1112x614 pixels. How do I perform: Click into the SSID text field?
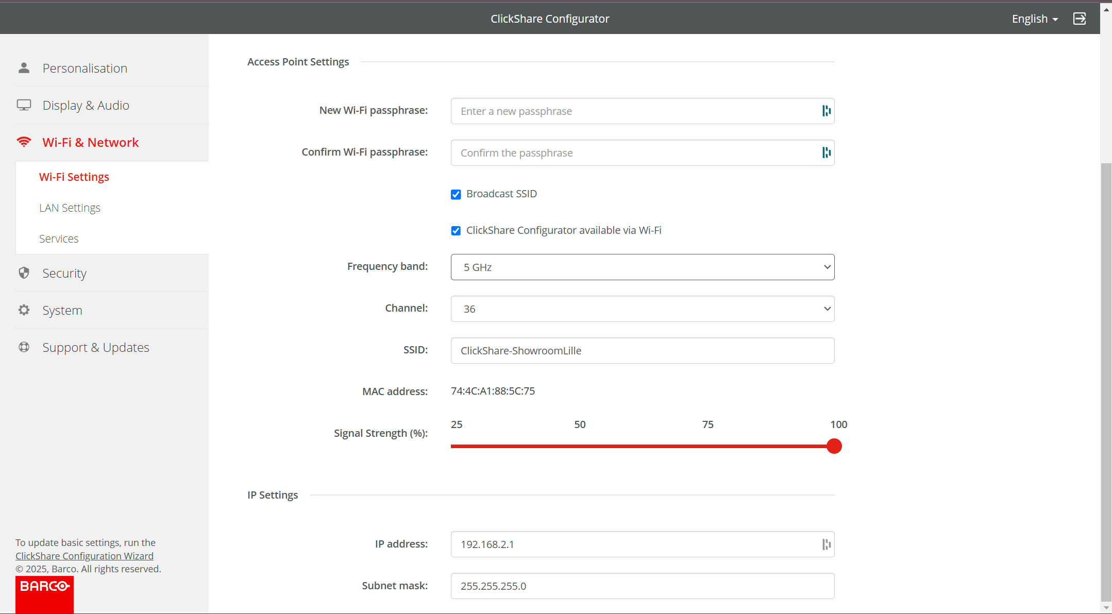642,350
